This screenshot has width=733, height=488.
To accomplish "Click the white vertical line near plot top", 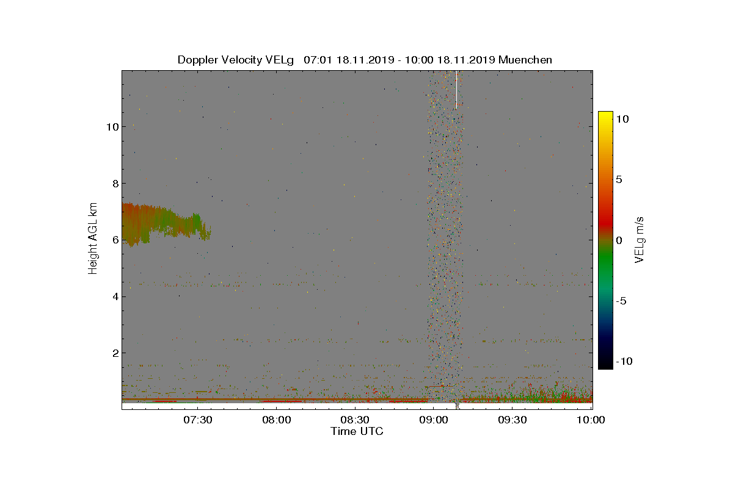I will coord(456,90).
